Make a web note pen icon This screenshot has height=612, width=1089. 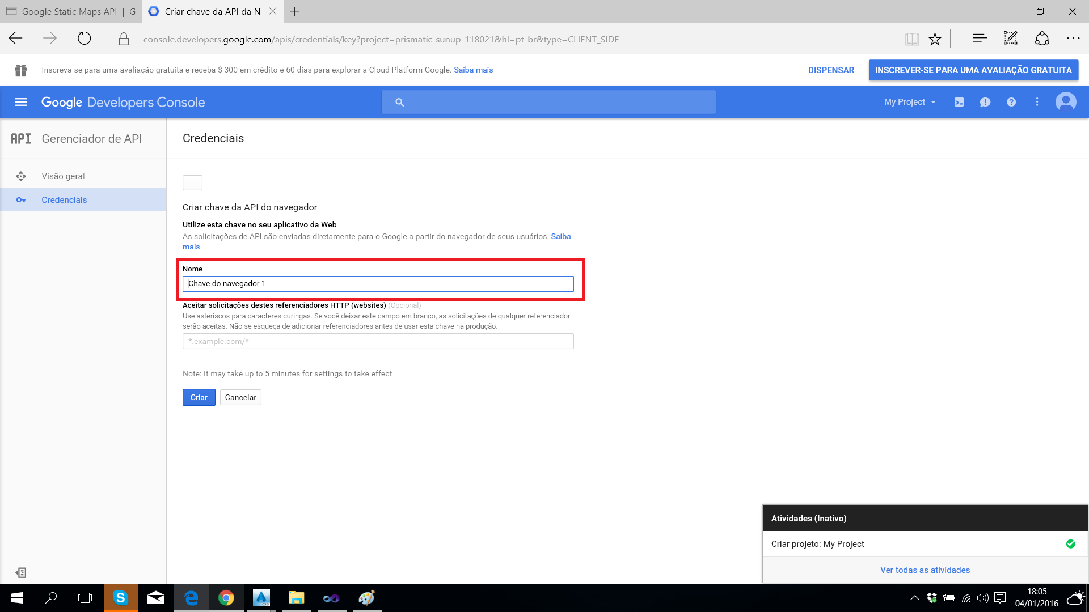[1010, 39]
